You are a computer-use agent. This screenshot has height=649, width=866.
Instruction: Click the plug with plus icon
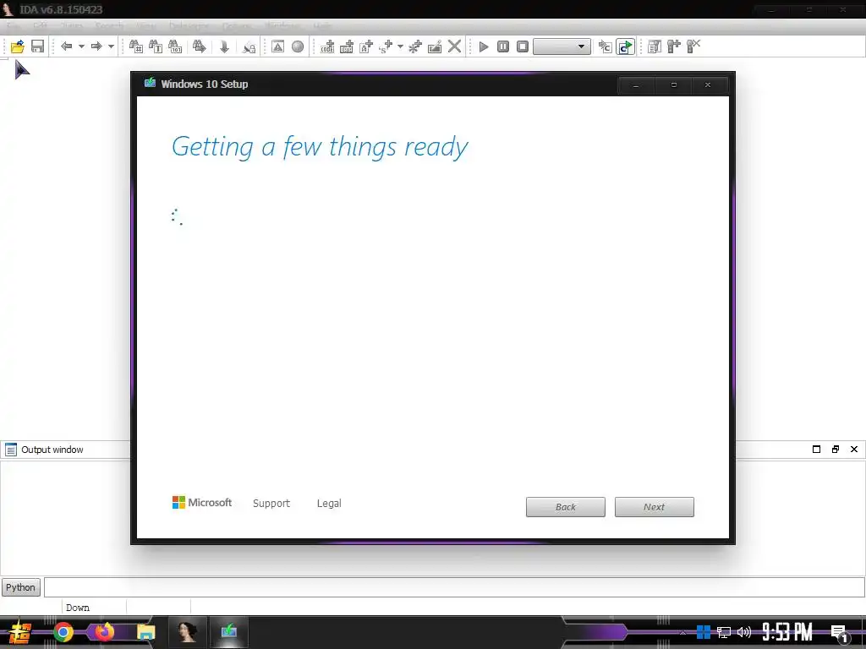click(674, 46)
